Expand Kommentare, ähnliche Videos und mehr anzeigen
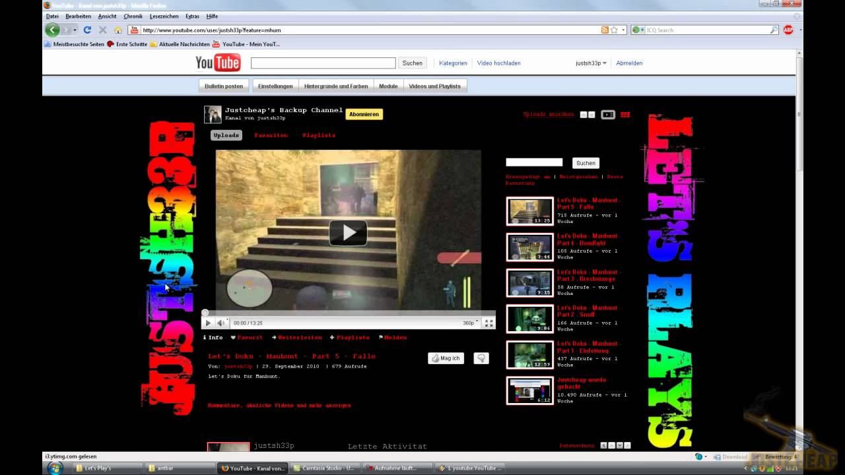Screen dimensions: 845x475 pos(279,405)
